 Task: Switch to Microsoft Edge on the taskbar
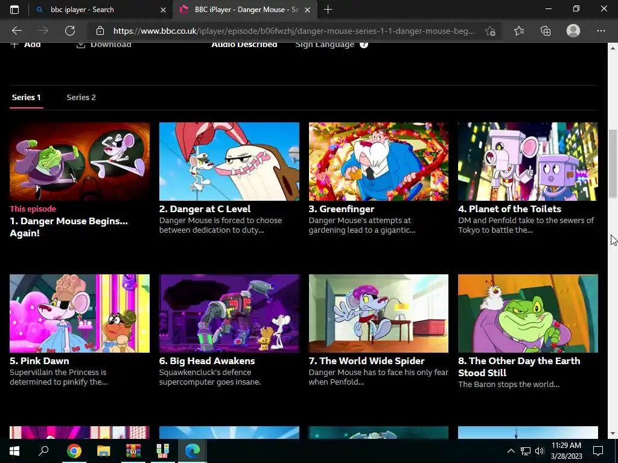click(x=193, y=451)
